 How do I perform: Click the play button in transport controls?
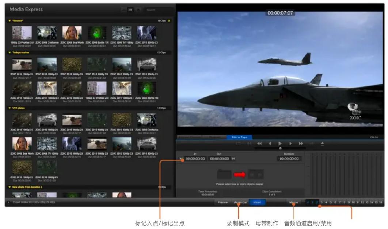pos(280,144)
